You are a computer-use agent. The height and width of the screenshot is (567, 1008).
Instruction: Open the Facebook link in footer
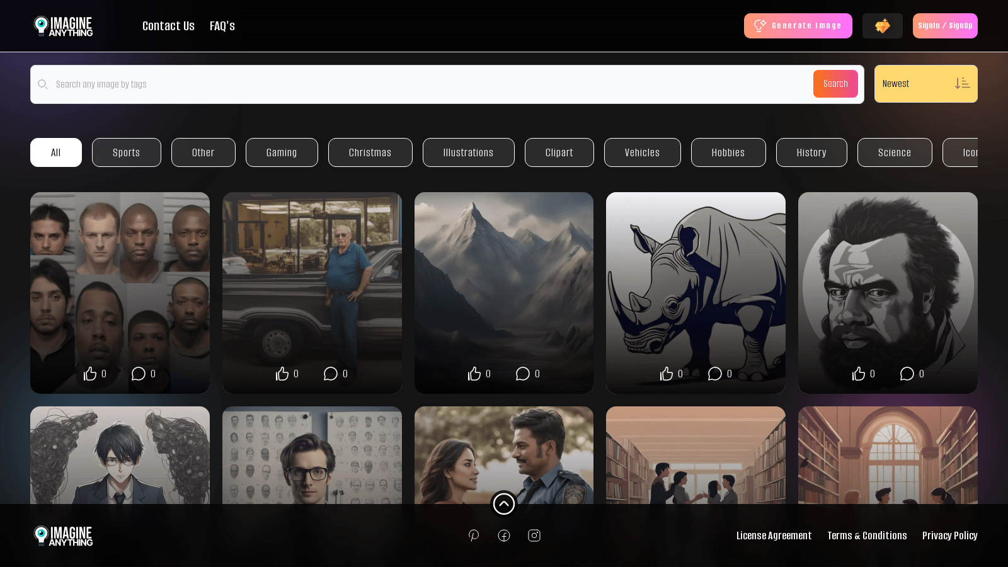[x=504, y=535]
